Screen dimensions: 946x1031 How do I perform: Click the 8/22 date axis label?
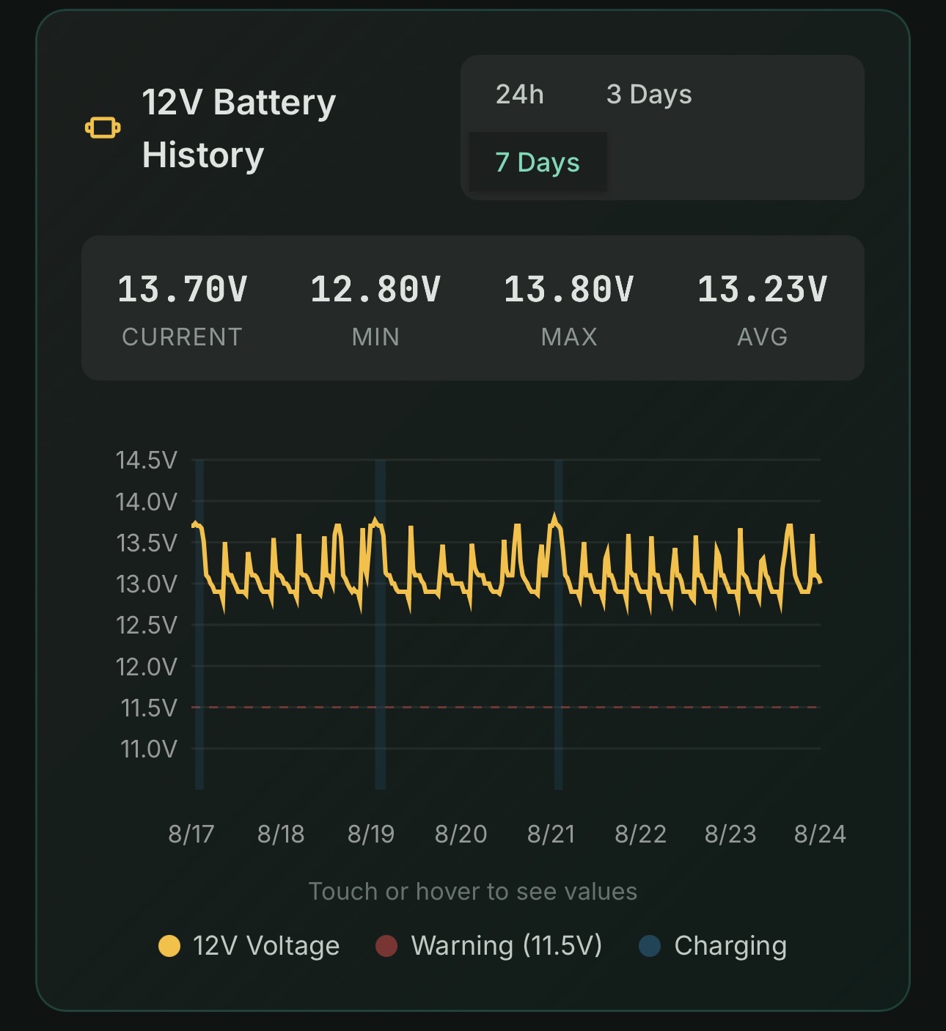(640, 834)
